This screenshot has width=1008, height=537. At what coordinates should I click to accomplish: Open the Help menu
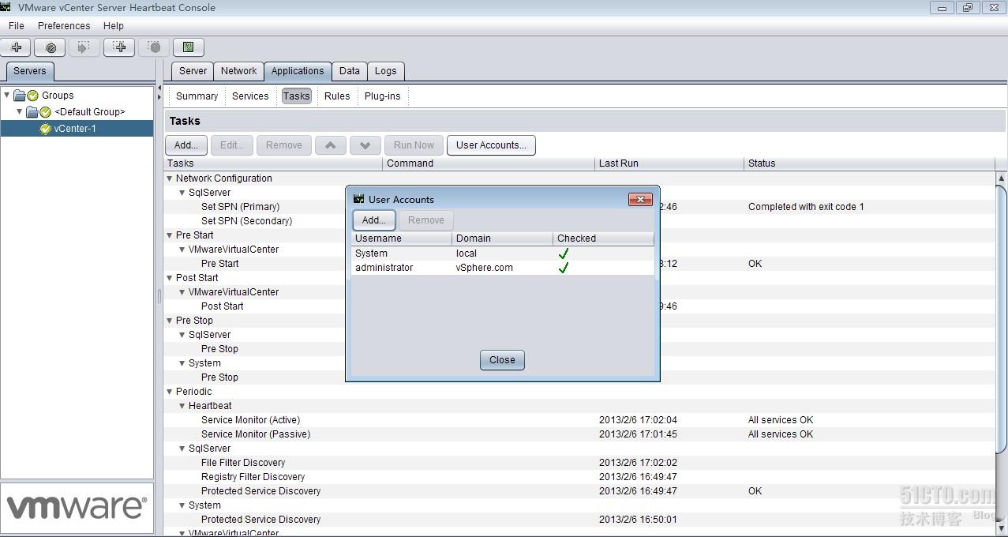tap(114, 26)
